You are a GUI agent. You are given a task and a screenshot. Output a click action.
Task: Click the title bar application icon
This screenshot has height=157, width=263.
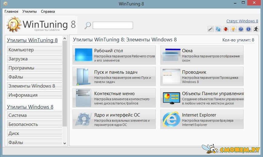[5, 3]
